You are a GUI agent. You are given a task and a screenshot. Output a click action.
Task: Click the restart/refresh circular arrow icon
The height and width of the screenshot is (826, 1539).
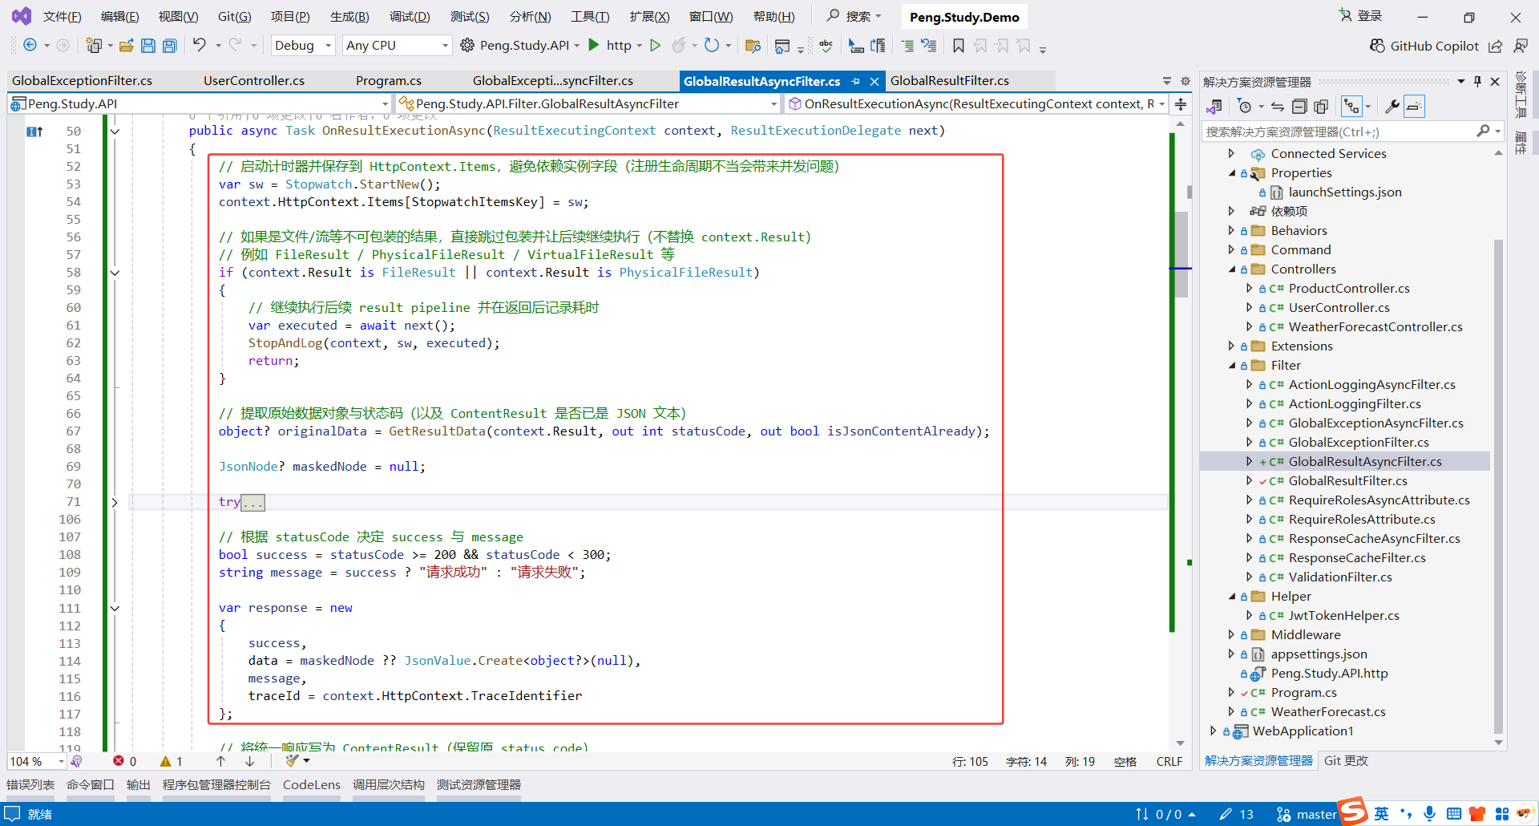(711, 46)
